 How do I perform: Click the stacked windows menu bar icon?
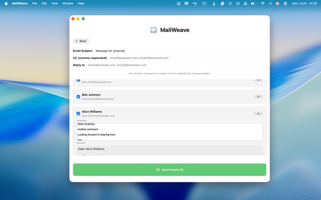(x=204, y=3)
